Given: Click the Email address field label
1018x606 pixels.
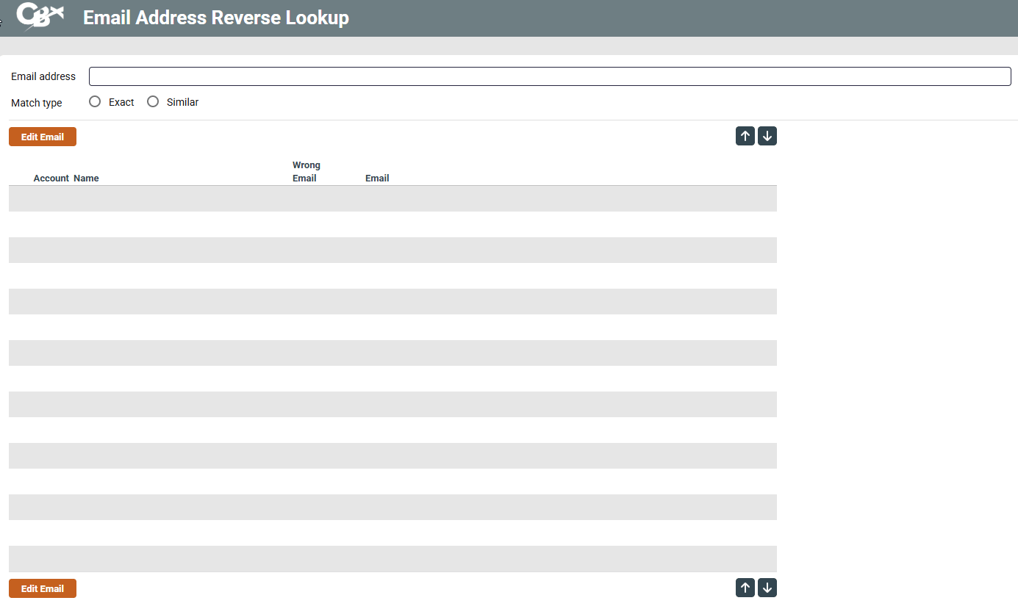Looking at the screenshot, I should click(x=43, y=76).
